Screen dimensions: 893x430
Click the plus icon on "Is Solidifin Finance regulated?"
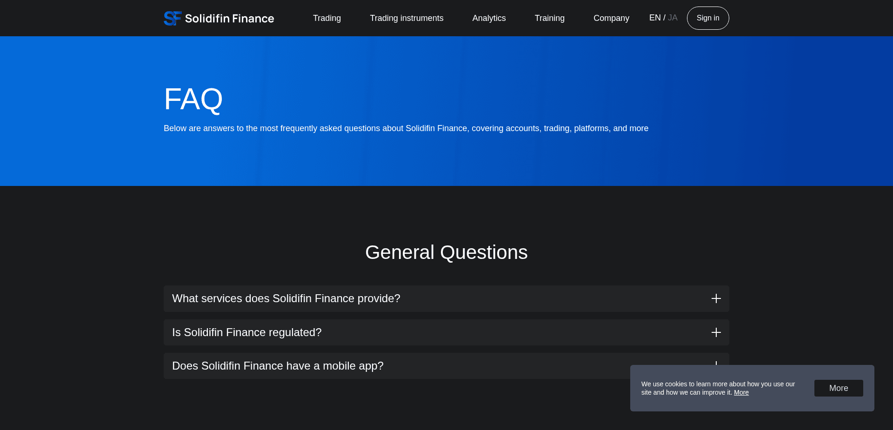(716, 332)
